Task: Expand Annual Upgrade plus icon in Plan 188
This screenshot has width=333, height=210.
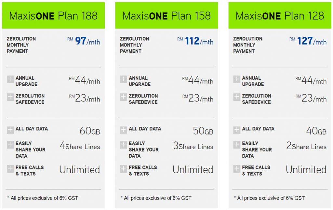Action: [x=10, y=79]
